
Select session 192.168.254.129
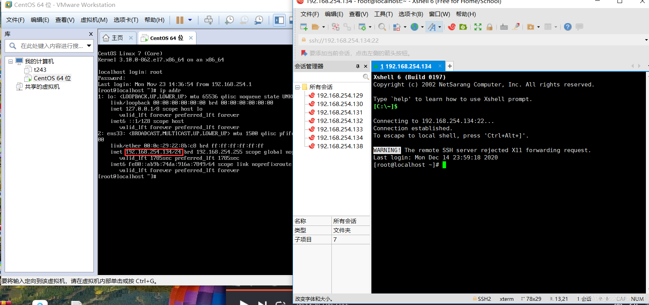(340, 95)
